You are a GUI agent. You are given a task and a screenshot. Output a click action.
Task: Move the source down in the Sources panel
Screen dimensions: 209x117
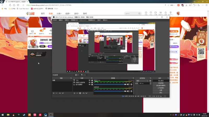click(x=86, y=93)
